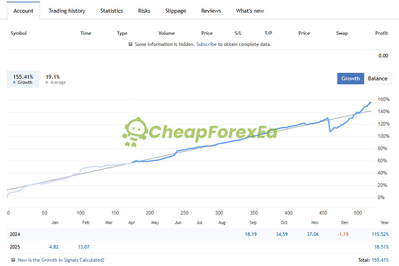Go to the Risks tab
399x266 pixels.
tap(144, 11)
